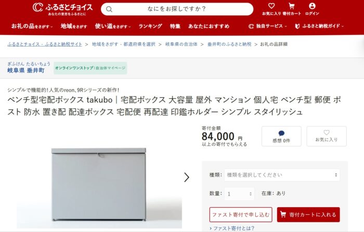Expand お礼の品をさがす menu
Viewport: 364px width, 232px height.
tap(32, 26)
